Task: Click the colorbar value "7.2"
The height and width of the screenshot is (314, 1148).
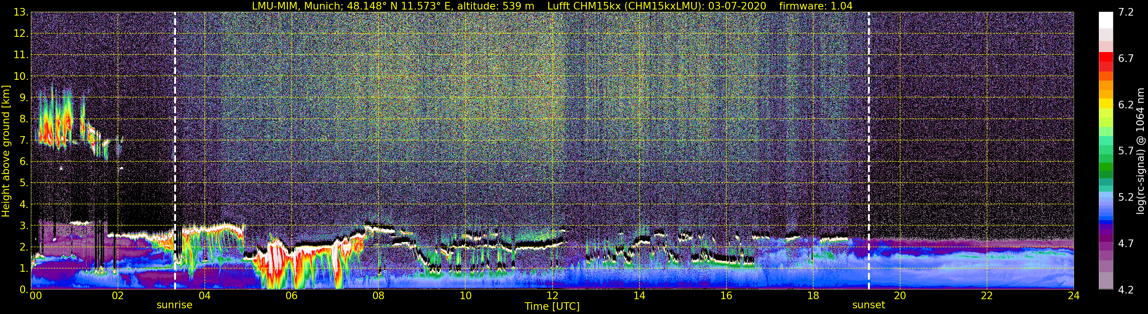Action: (x=1126, y=13)
